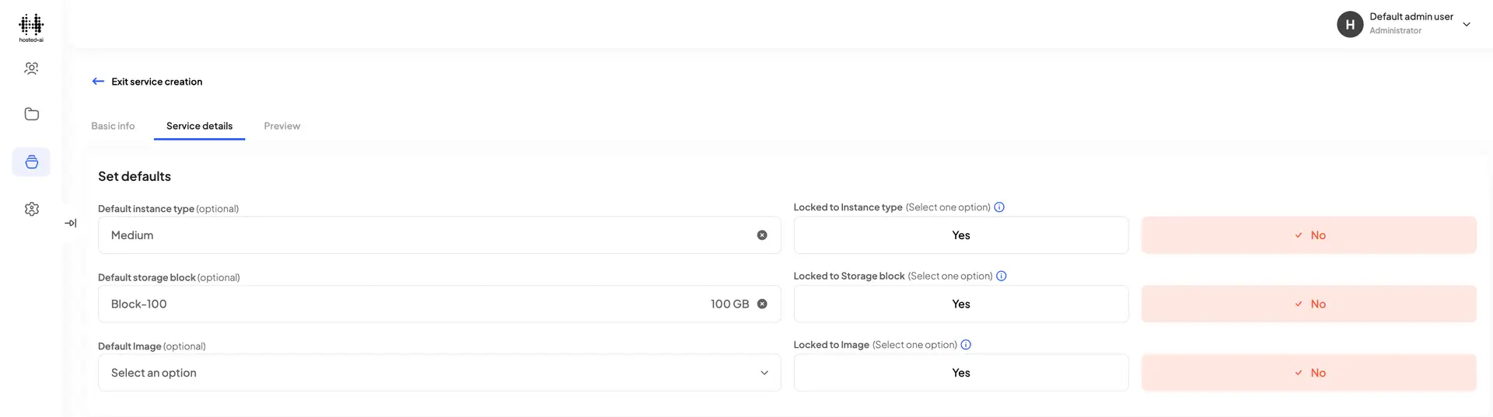Click the Default instance type label
The height and width of the screenshot is (417, 1493).
(146, 209)
